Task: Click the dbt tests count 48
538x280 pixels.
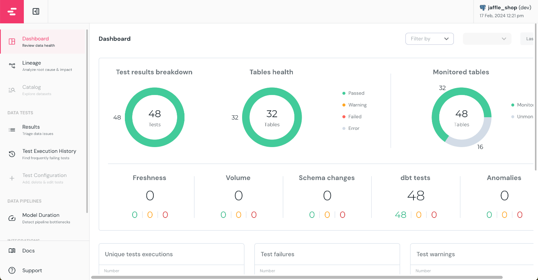Action: tap(415, 196)
